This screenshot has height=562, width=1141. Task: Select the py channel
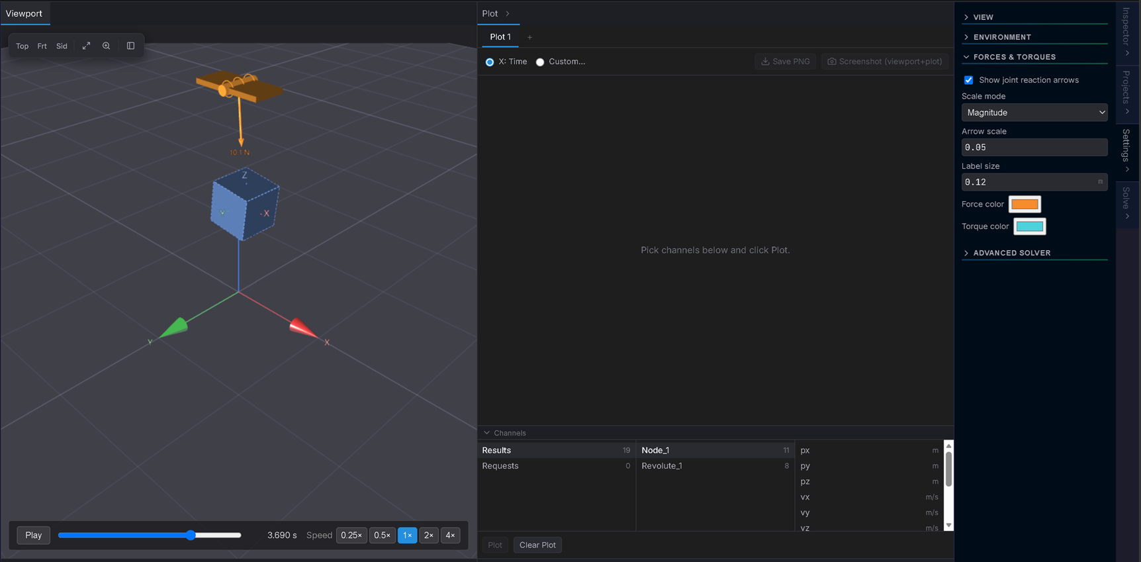click(870, 466)
